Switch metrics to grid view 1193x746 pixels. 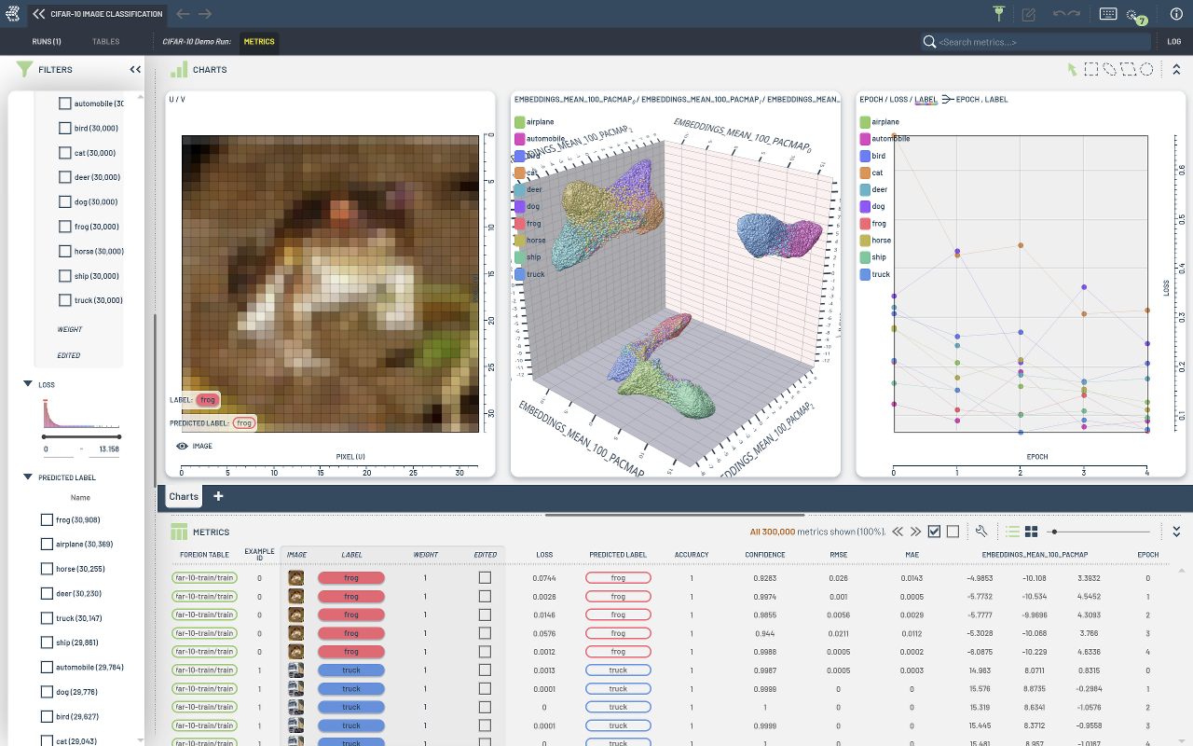1032,532
